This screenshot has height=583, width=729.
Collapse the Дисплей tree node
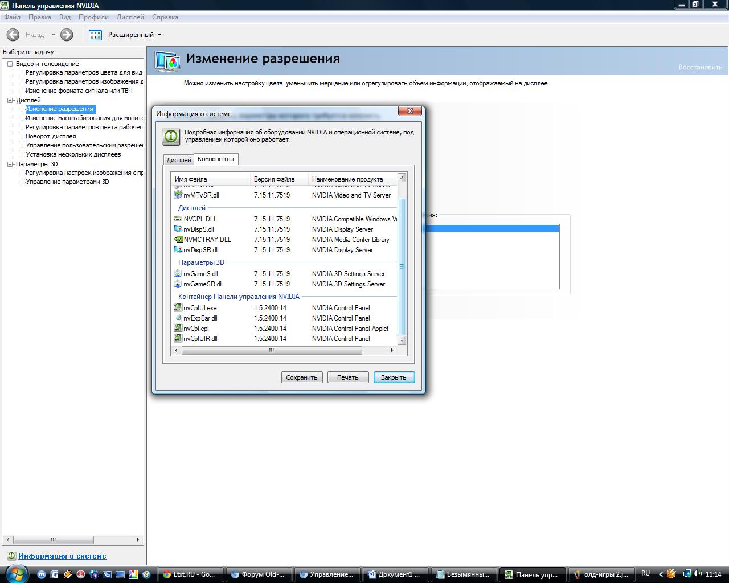[10, 100]
